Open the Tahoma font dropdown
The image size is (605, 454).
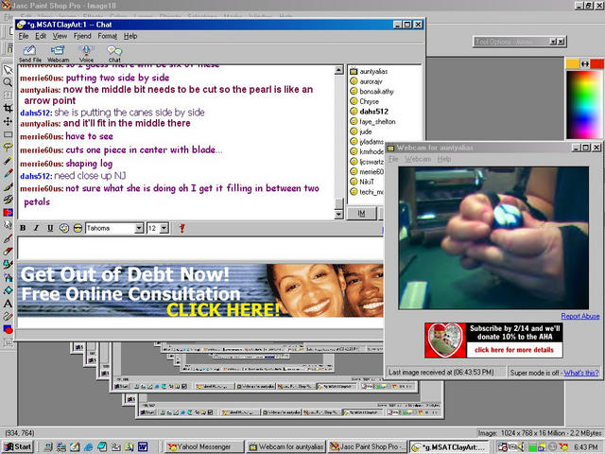(139, 229)
